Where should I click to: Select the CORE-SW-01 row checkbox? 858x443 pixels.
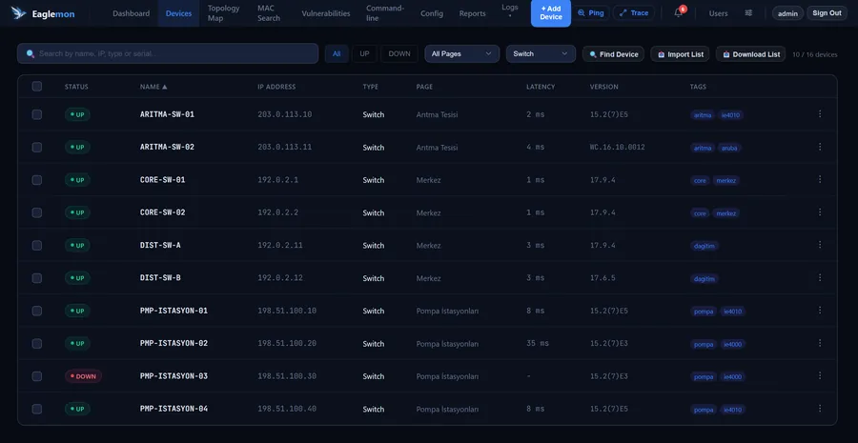click(36, 180)
